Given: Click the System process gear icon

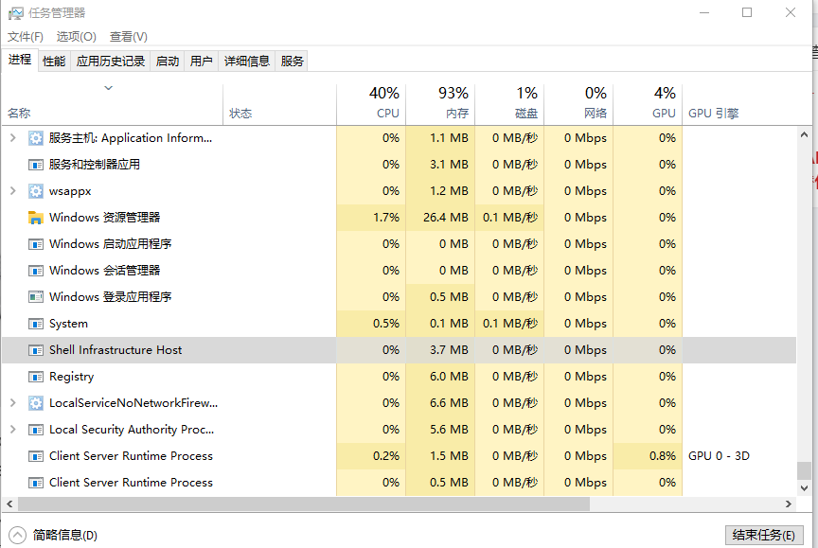Looking at the screenshot, I should pos(36,323).
